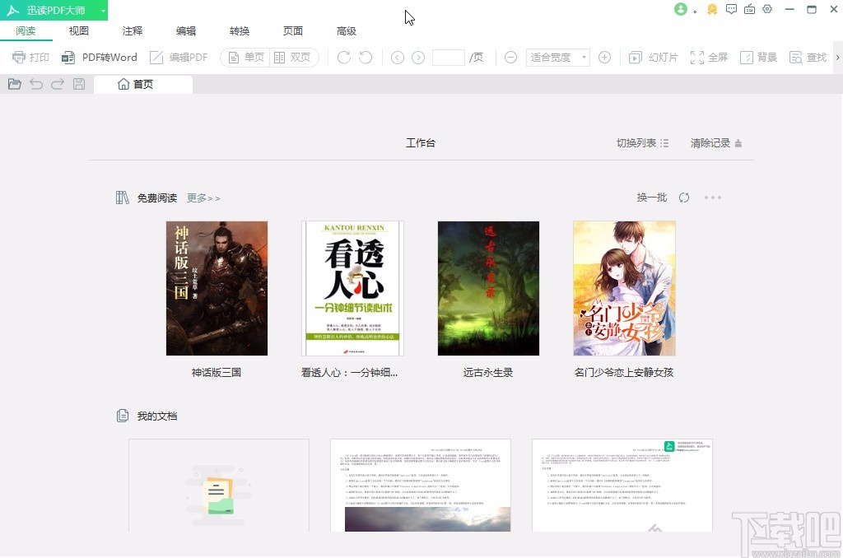Click the rotate clockwise icon
Screen dimensions: 843x558
pos(342,57)
